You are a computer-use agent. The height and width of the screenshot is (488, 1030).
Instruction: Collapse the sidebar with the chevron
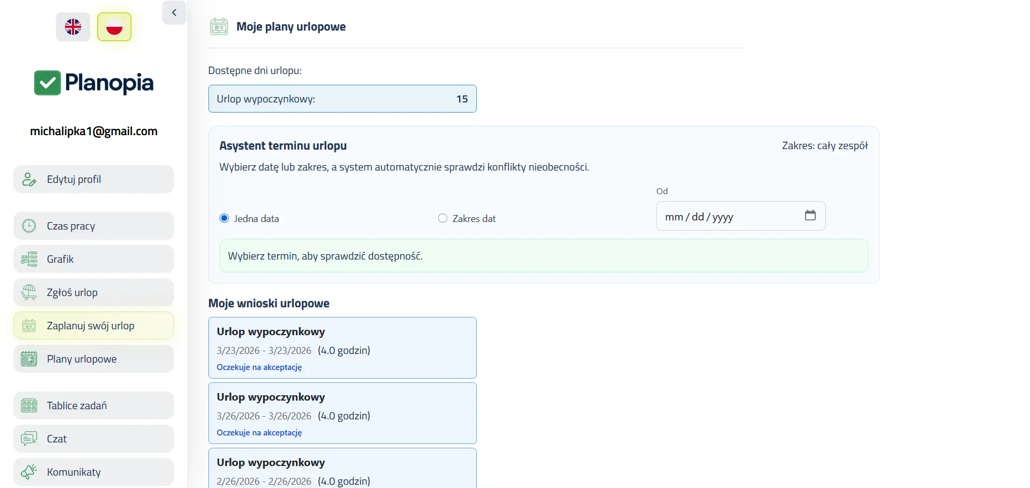coord(174,12)
